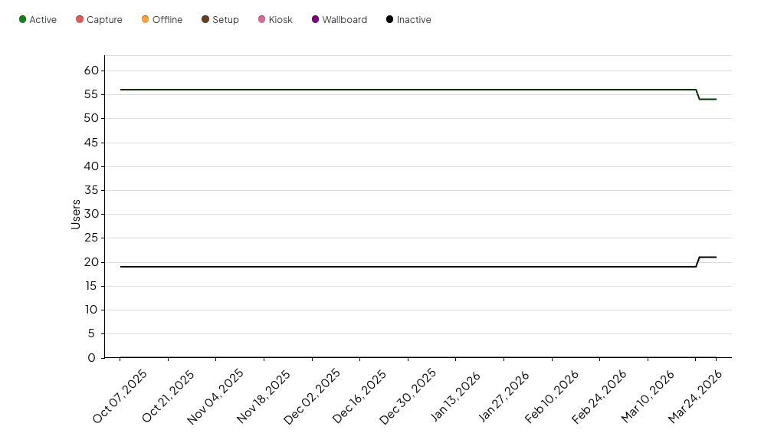The height and width of the screenshot is (440, 784).
Task: Click the orange Offline legend dot
Action: 146,19
